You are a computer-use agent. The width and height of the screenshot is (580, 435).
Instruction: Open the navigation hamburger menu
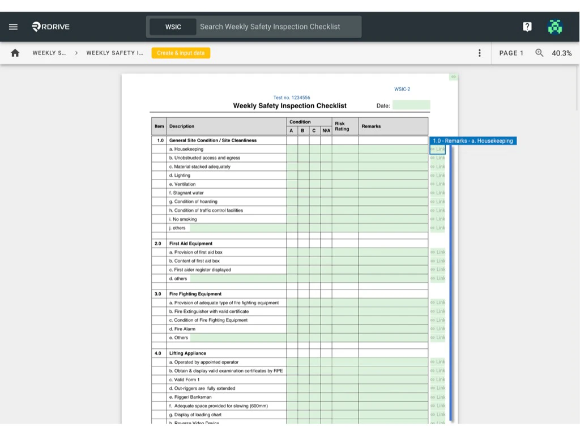(x=13, y=27)
